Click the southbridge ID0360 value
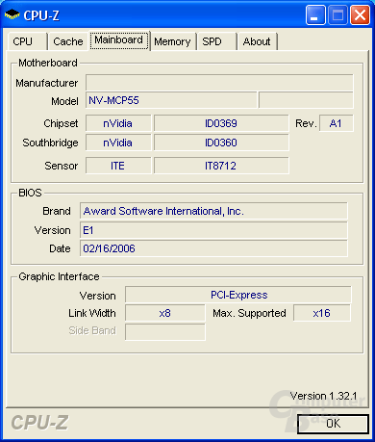 coord(221,143)
